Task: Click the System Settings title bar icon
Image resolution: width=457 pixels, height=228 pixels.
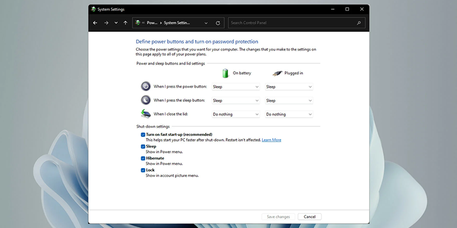Action: click(94, 9)
